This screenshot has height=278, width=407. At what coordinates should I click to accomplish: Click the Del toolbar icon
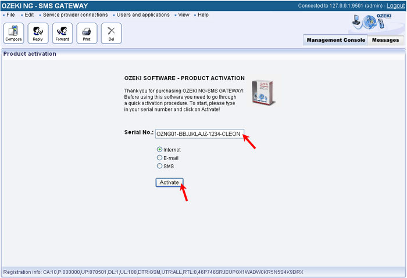pos(111,33)
